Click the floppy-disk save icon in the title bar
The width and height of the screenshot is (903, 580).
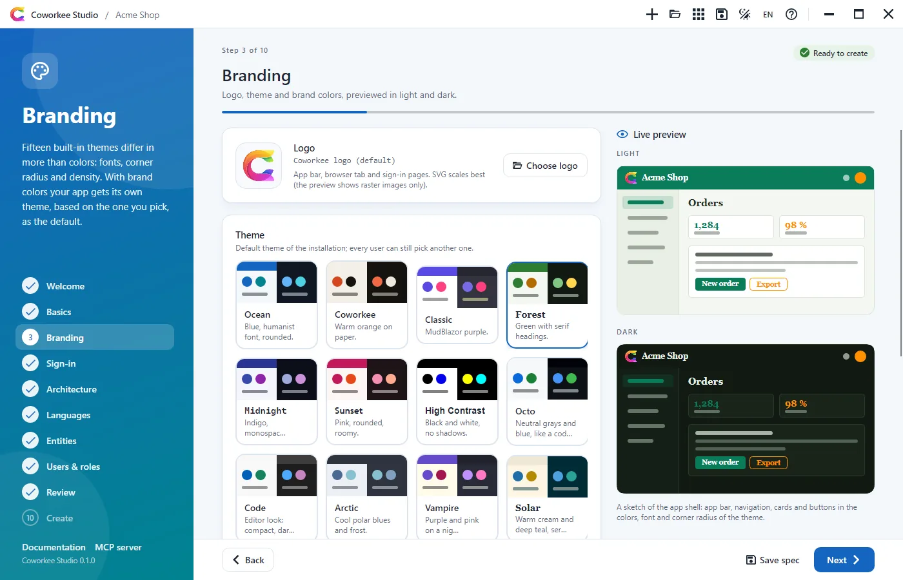[722, 14]
